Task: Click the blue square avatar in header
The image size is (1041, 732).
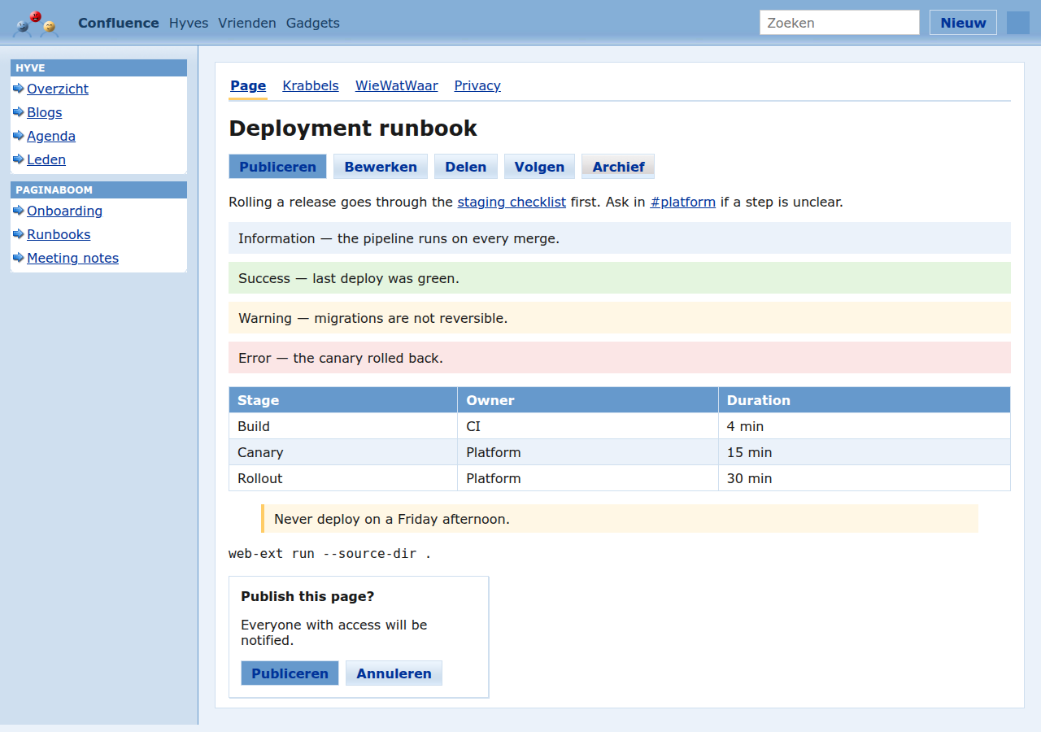Action: pyautogui.click(x=1018, y=23)
